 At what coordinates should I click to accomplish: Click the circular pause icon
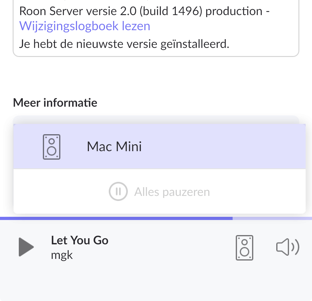[x=118, y=191]
